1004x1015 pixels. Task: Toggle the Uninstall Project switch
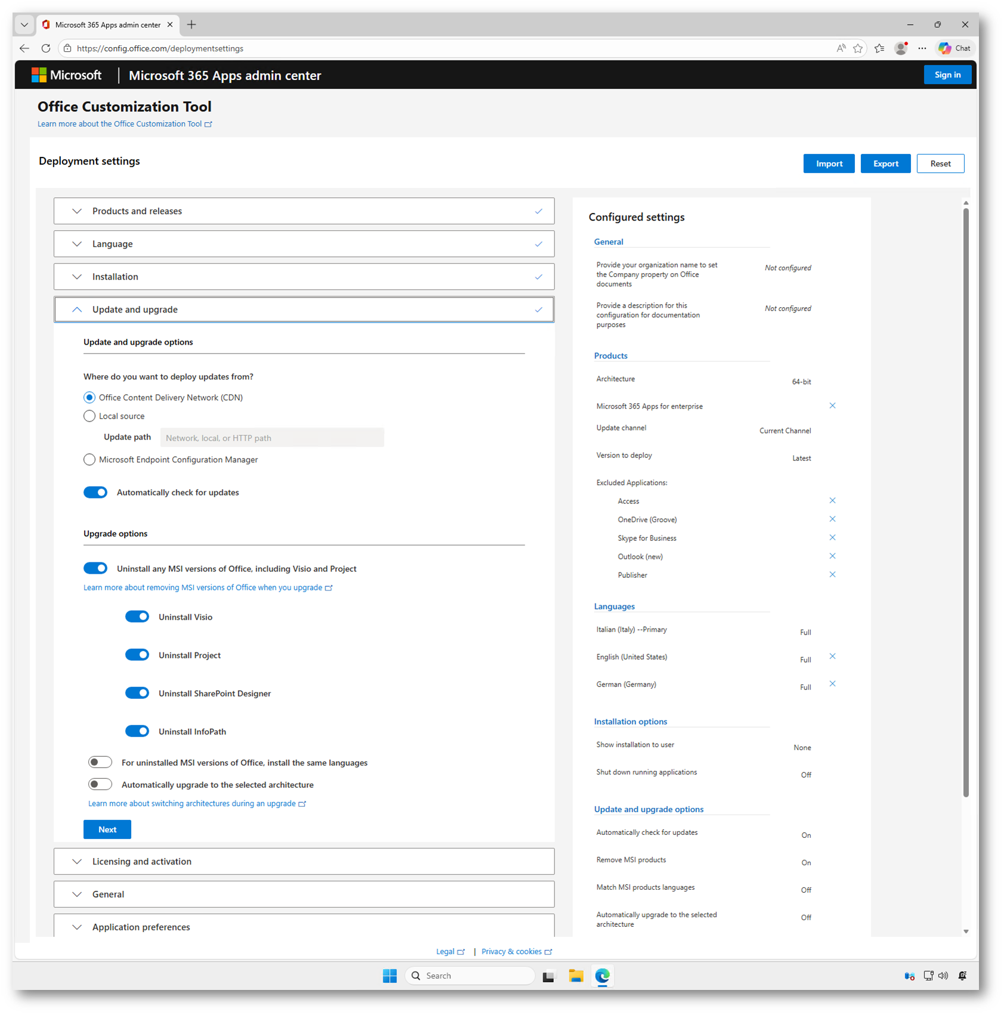(137, 655)
